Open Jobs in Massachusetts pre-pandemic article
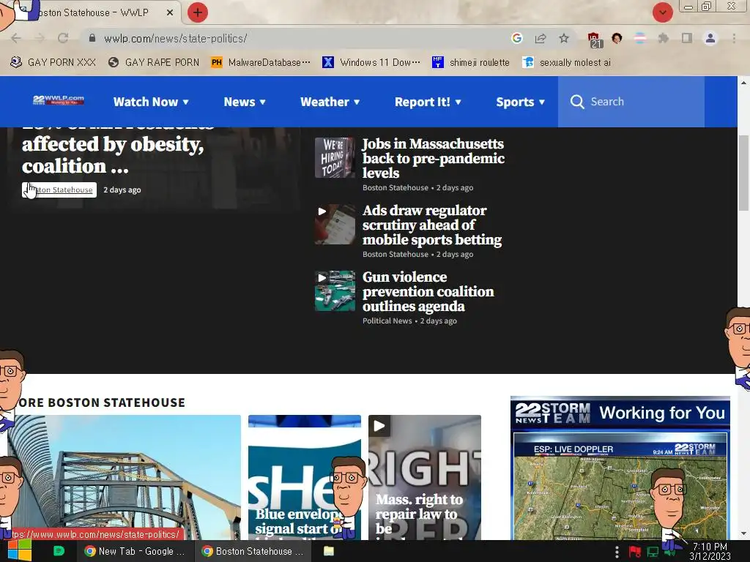Screen dimensions: 750x562 pyautogui.click(x=434, y=158)
